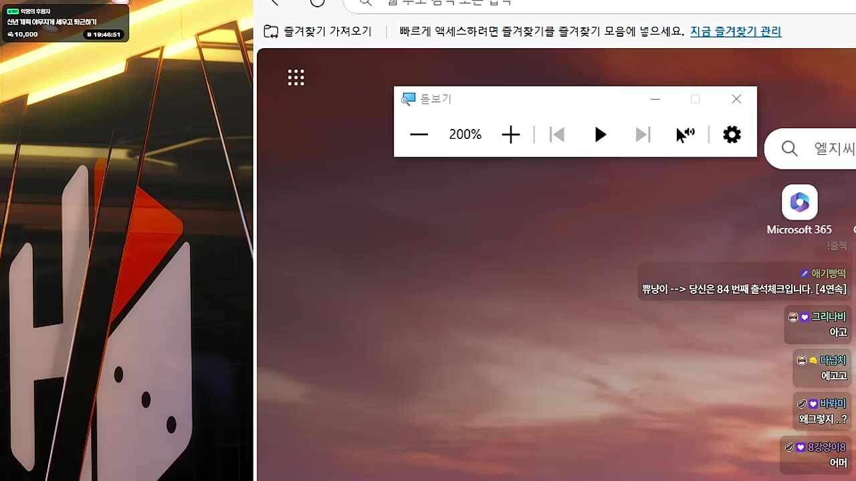Start reading with Magnifier play button

[600, 135]
